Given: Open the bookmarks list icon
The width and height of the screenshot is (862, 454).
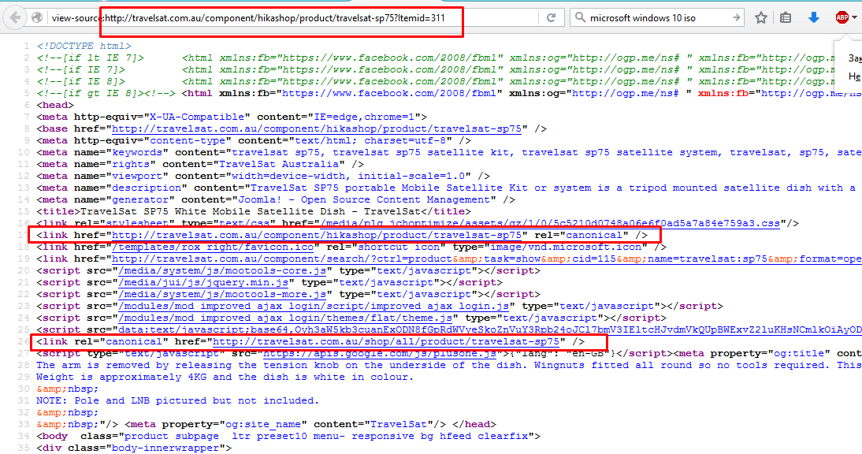Looking at the screenshot, I should coord(786,17).
